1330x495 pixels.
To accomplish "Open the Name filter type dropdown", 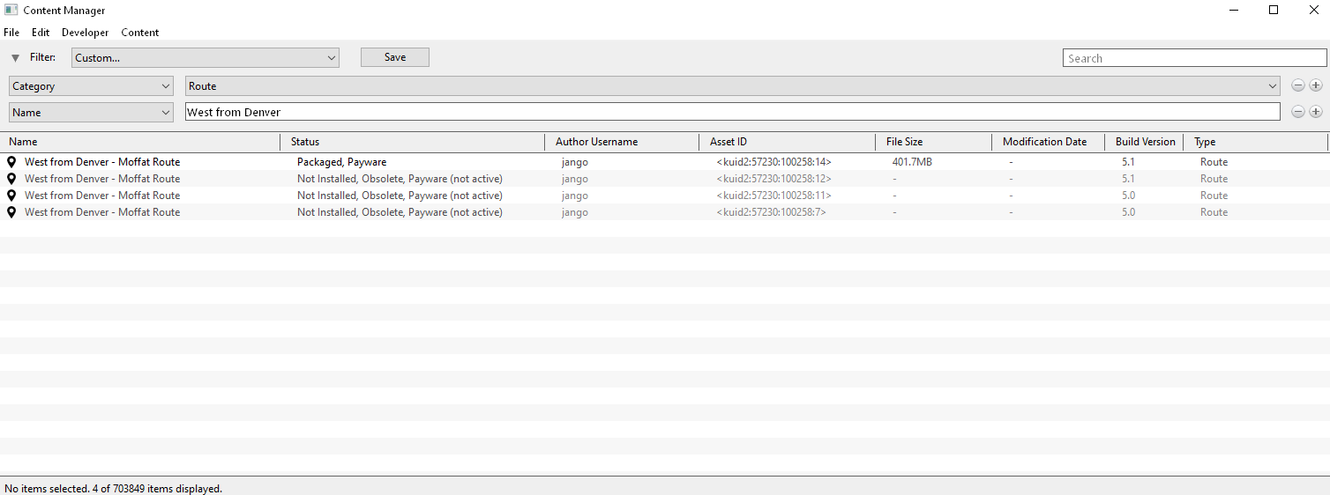I will pos(91,113).
